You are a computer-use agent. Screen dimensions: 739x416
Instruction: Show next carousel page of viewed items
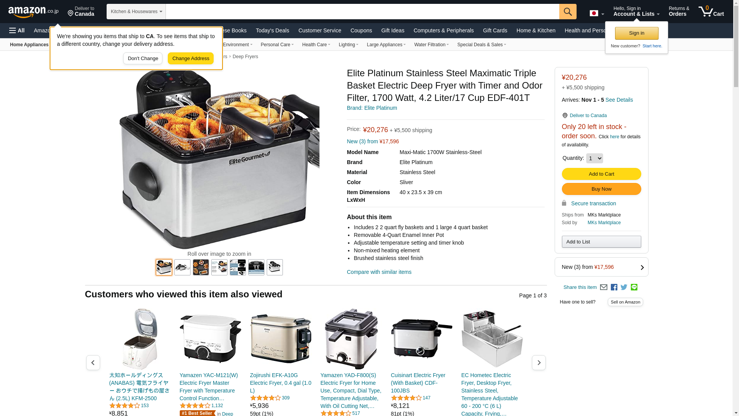[x=538, y=363]
